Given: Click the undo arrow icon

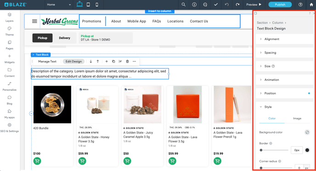Looking at the screenshot, I should [x=227, y=5].
